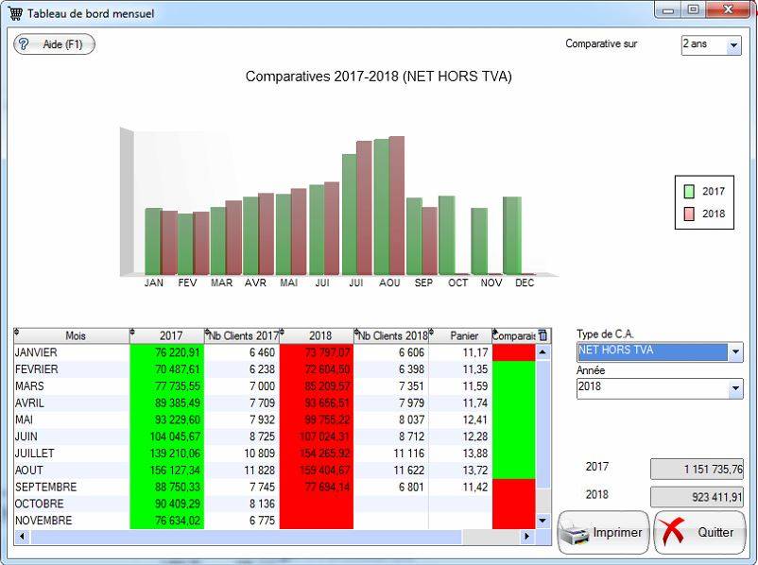
Task: Click sort icon on Mois column header
Action: click(x=18, y=333)
